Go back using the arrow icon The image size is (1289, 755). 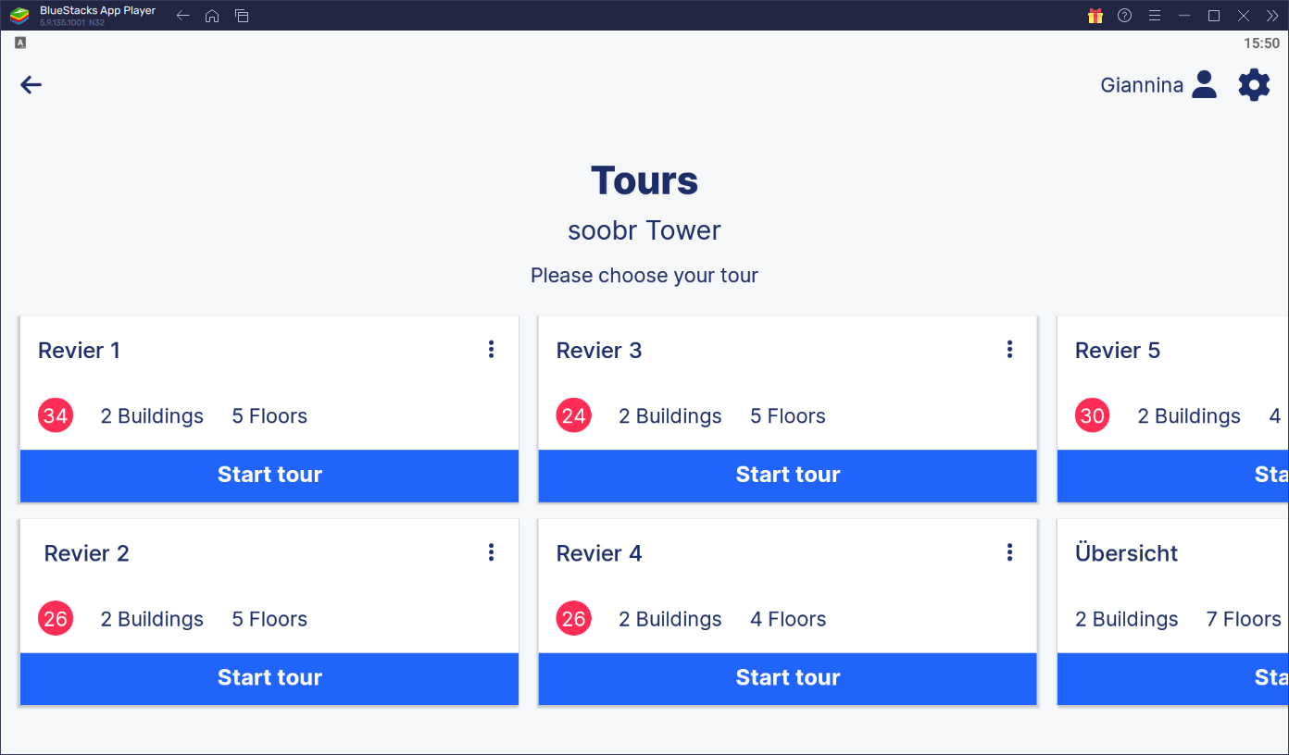[x=31, y=85]
